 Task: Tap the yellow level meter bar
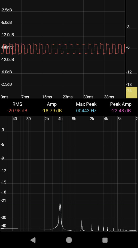tap(132, 92)
